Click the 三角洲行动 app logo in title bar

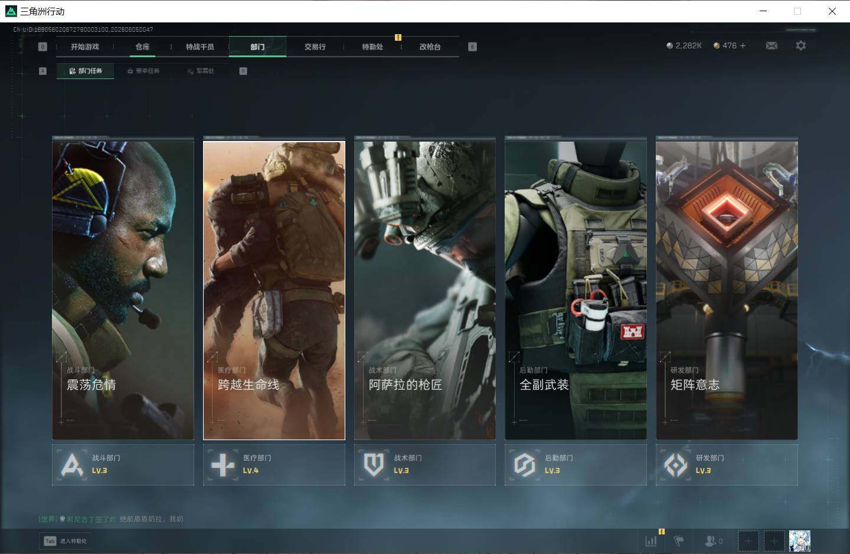(x=11, y=11)
